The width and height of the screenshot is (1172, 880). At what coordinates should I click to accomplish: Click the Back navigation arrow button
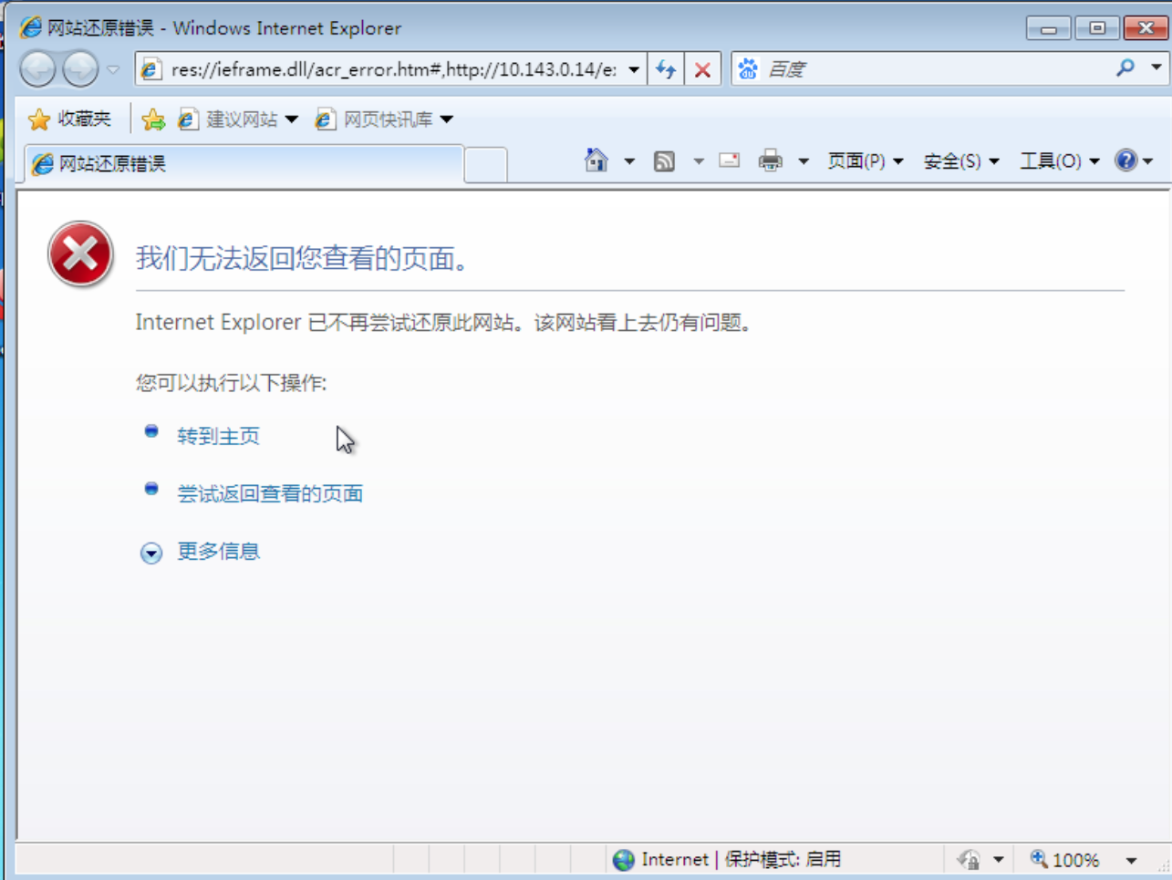[37, 69]
